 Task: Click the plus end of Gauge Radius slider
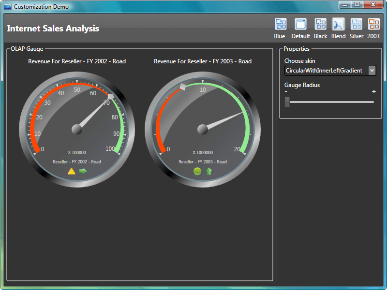pos(373,92)
